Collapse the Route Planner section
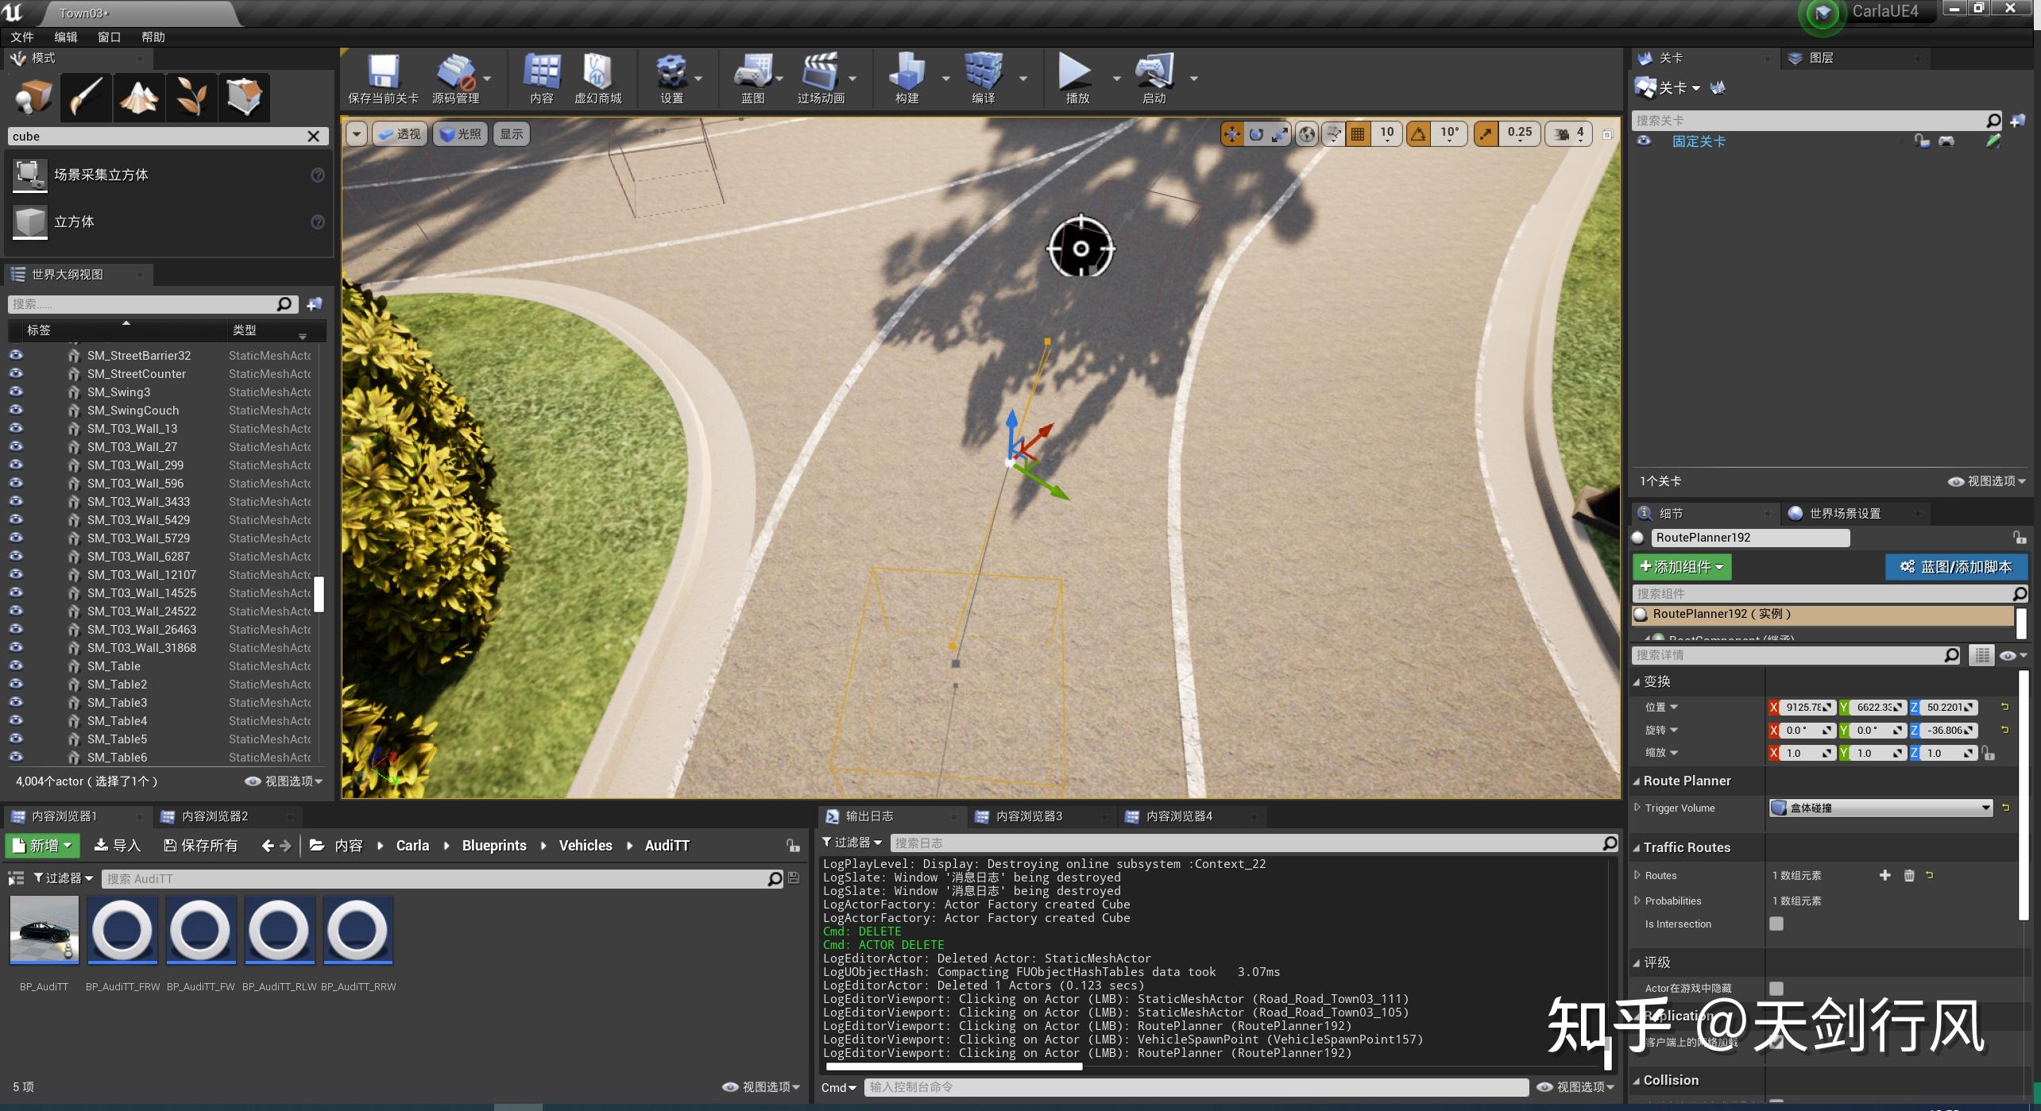Screen dimensions: 2041x1111 click(x=1637, y=781)
